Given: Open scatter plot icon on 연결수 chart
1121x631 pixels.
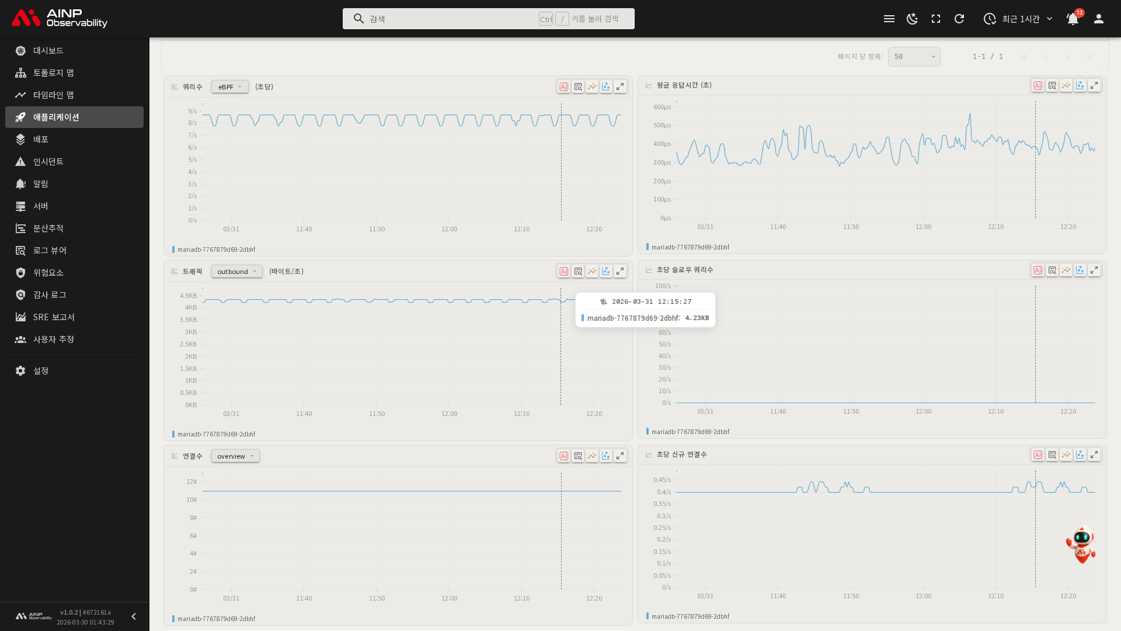Looking at the screenshot, I should [x=606, y=456].
